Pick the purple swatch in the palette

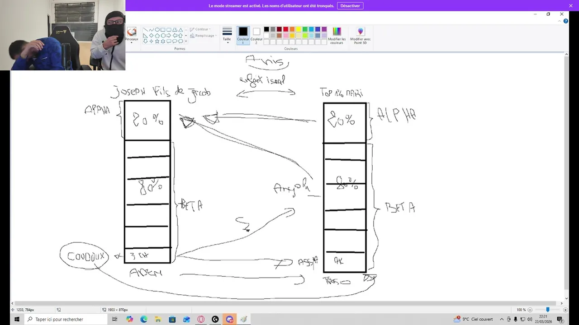point(324,29)
